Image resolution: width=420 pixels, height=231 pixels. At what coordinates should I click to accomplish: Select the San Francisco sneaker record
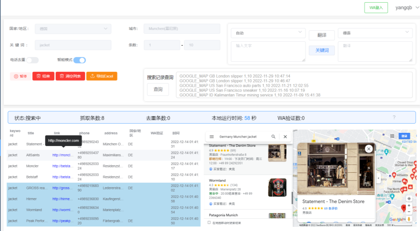click(242, 90)
